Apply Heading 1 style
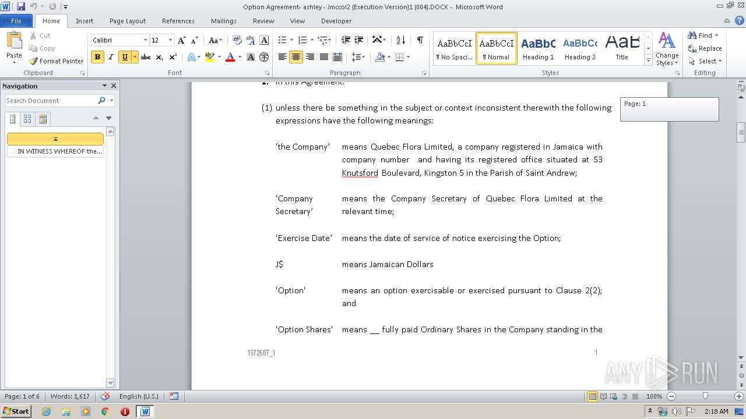Screen dimensions: 746x419 (x=538, y=48)
